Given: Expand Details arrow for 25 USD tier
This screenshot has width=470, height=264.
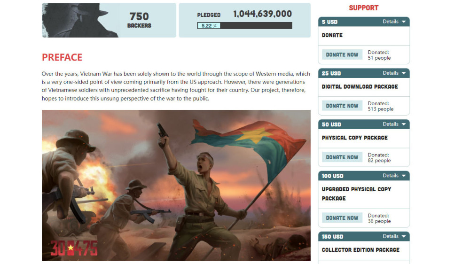Looking at the screenshot, I should [x=403, y=73].
